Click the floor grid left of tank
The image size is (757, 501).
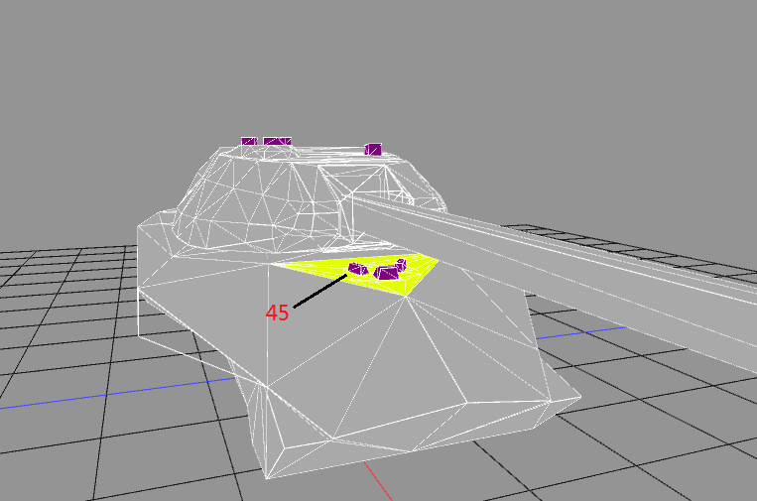(x=60, y=298)
